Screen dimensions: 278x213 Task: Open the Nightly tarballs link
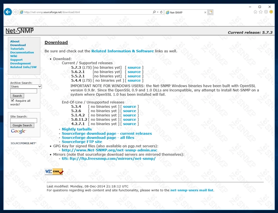tap(76, 129)
